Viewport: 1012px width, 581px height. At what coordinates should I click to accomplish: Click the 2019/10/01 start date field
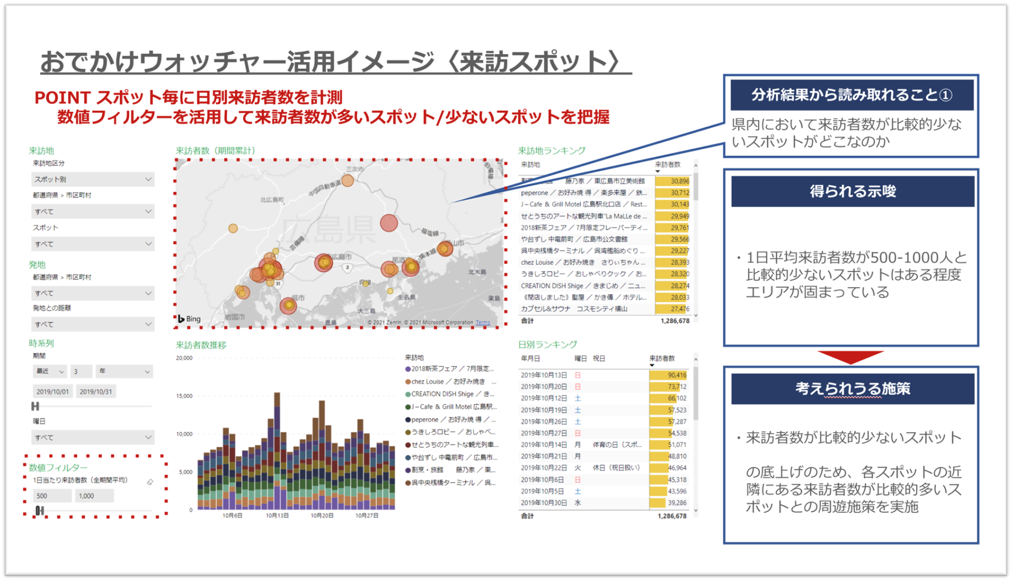(52, 392)
